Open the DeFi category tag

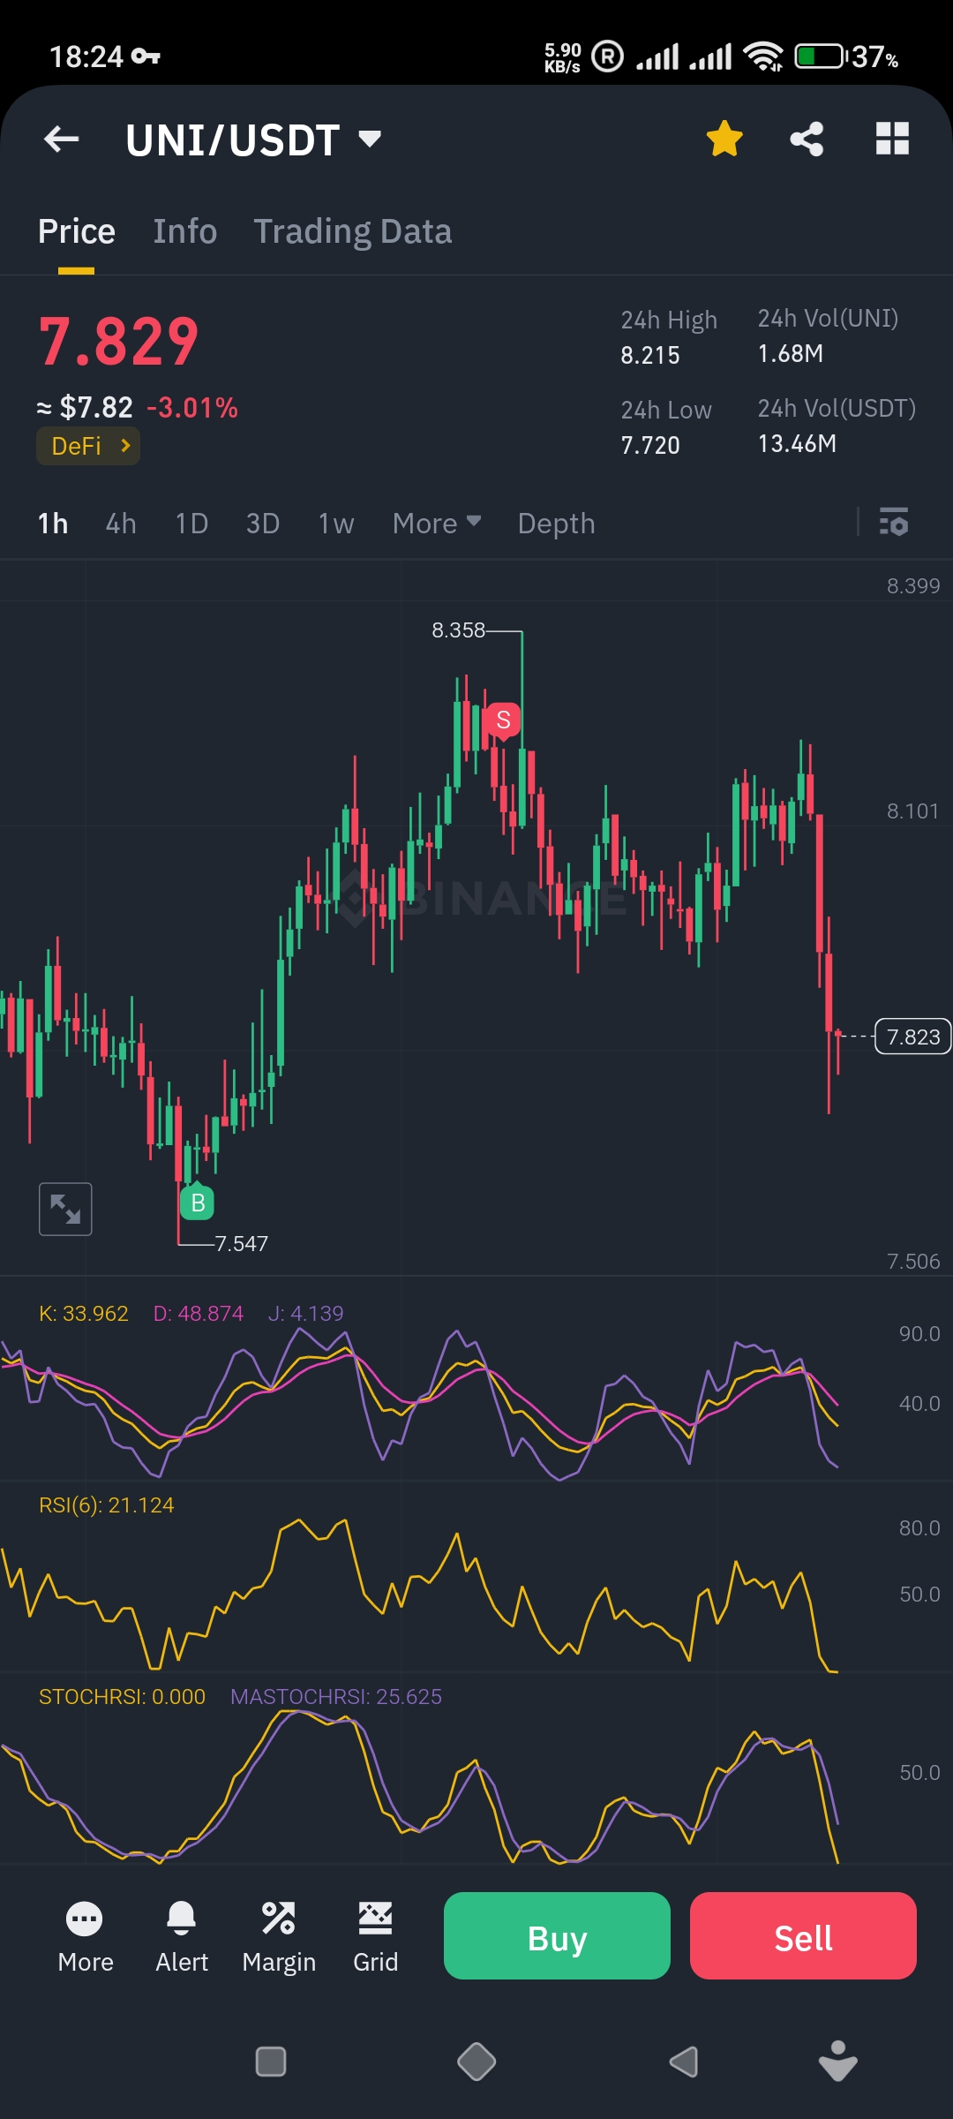pos(88,446)
